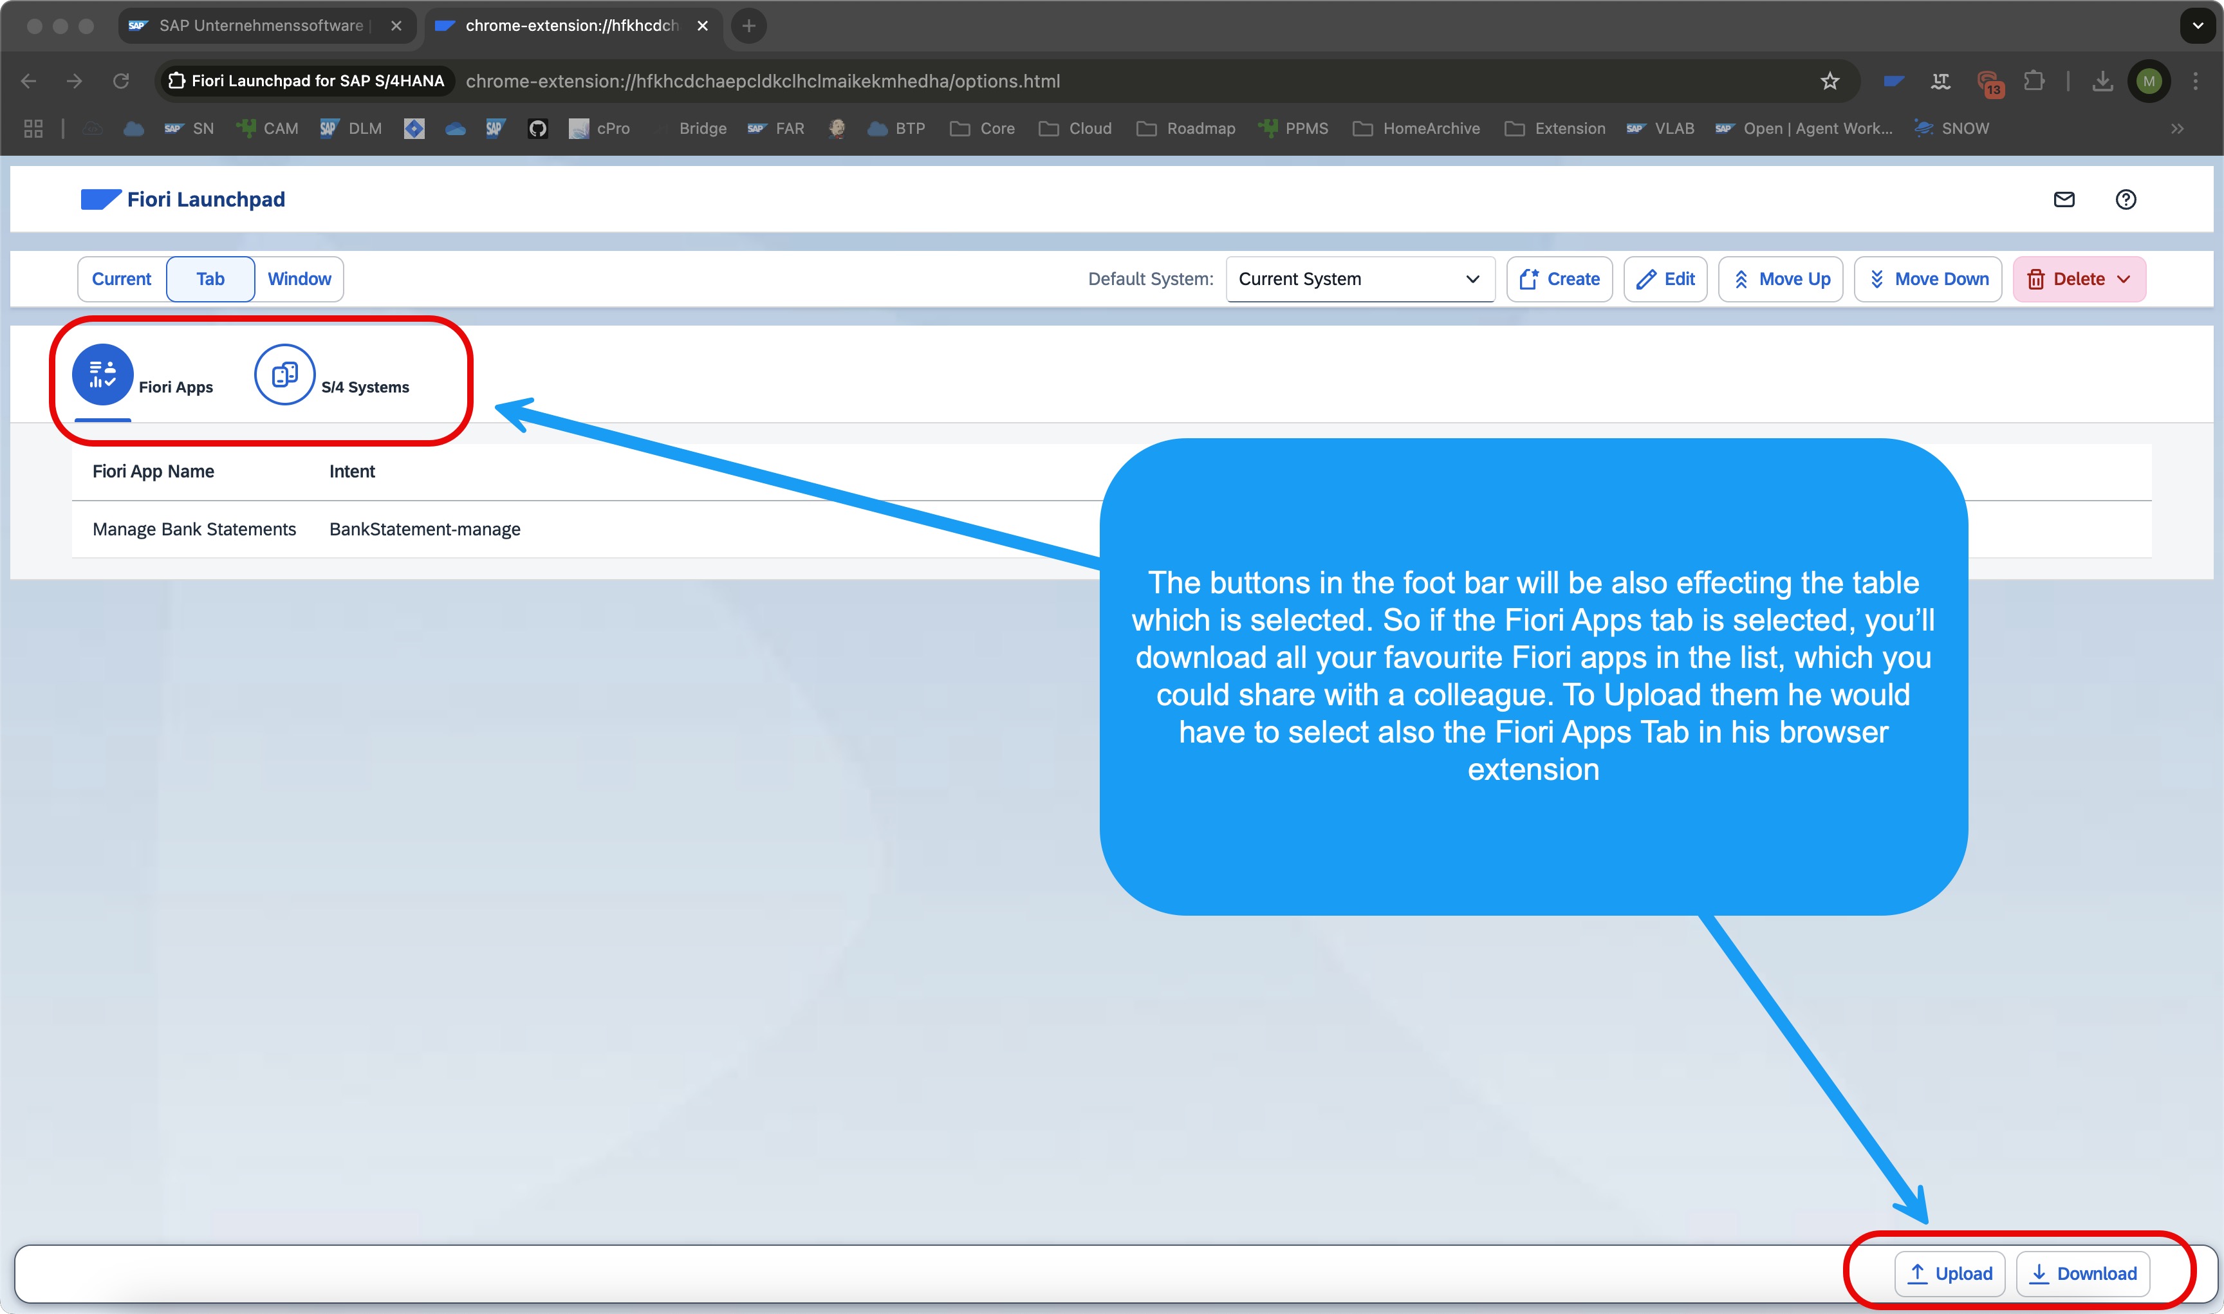
Task: Open a new browser tab
Action: pyautogui.click(x=749, y=26)
